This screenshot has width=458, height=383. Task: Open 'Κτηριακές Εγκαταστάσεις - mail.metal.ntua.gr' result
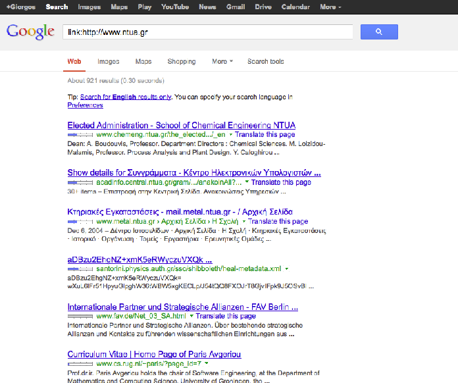(180, 212)
